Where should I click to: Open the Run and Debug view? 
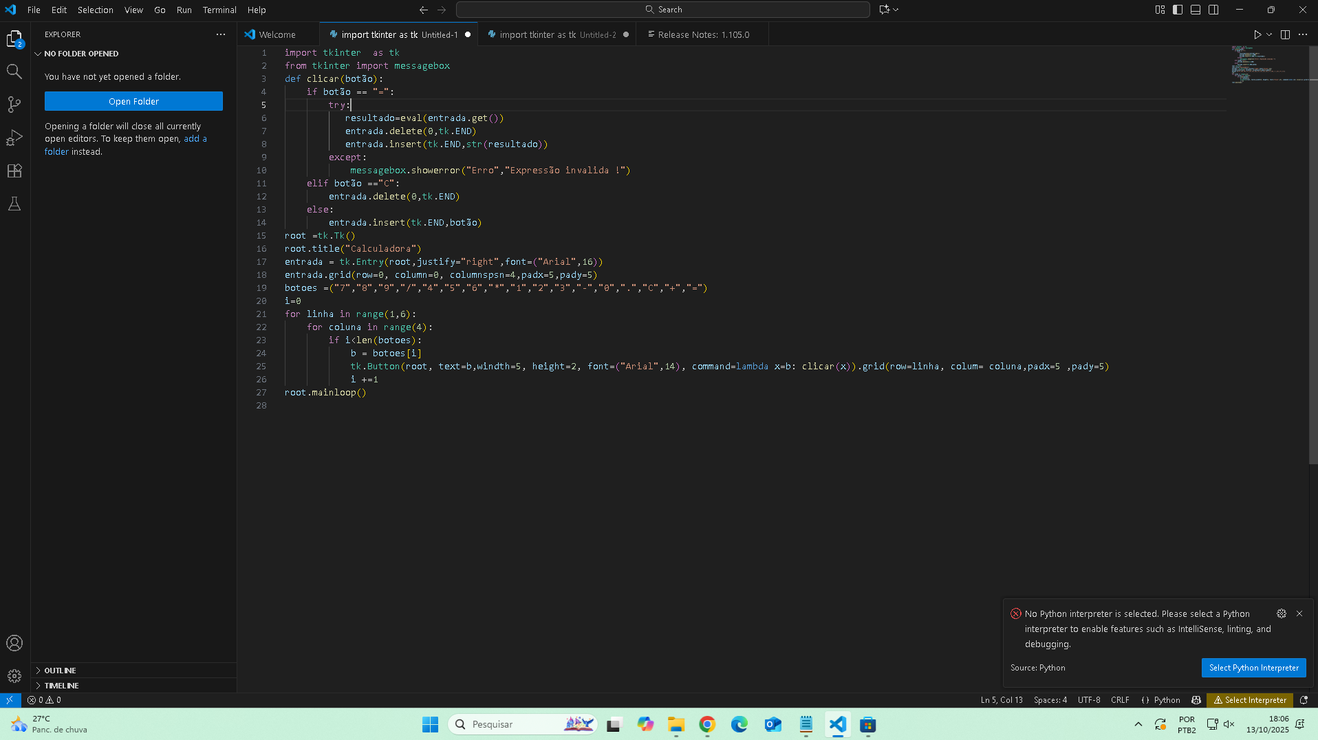14,138
